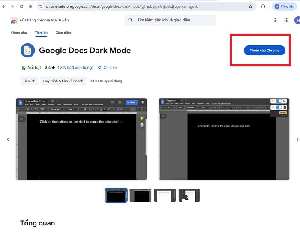Go back with the browser back arrow
300x237 pixels.
click(x=3, y=6)
